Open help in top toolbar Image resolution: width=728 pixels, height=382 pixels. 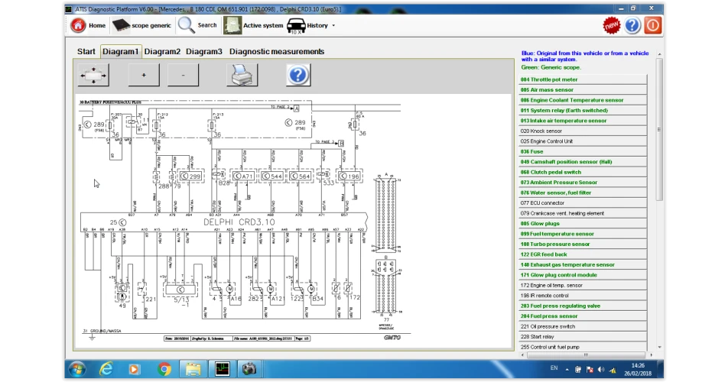pyautogui.click(x=632, y=25)
